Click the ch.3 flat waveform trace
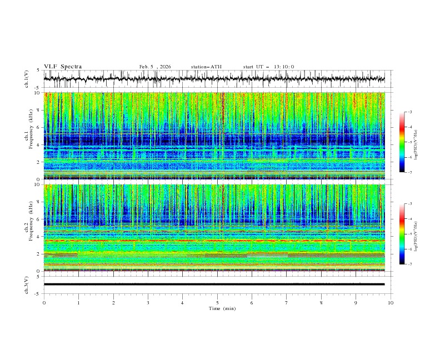The height and width of the screenshot is (340, 440). [214, 284]
